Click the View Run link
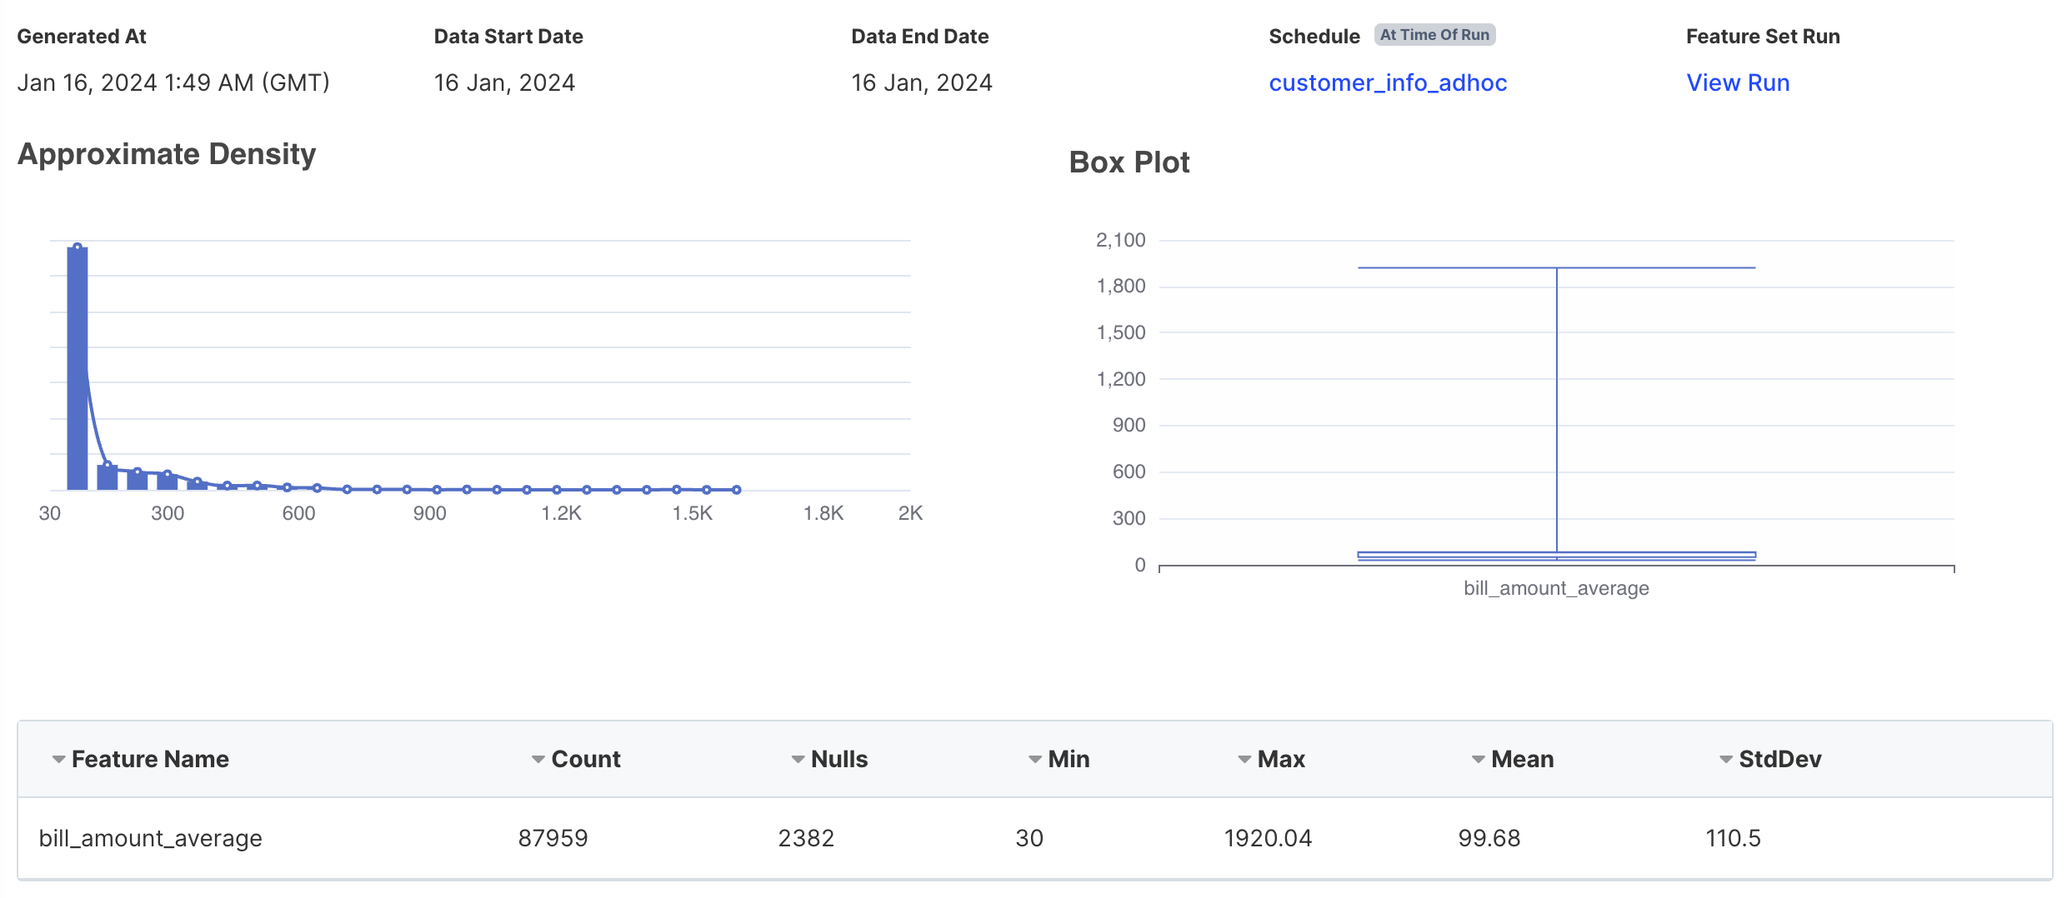The width and height of the screenshot is (2067, 898). [1738, 83]
